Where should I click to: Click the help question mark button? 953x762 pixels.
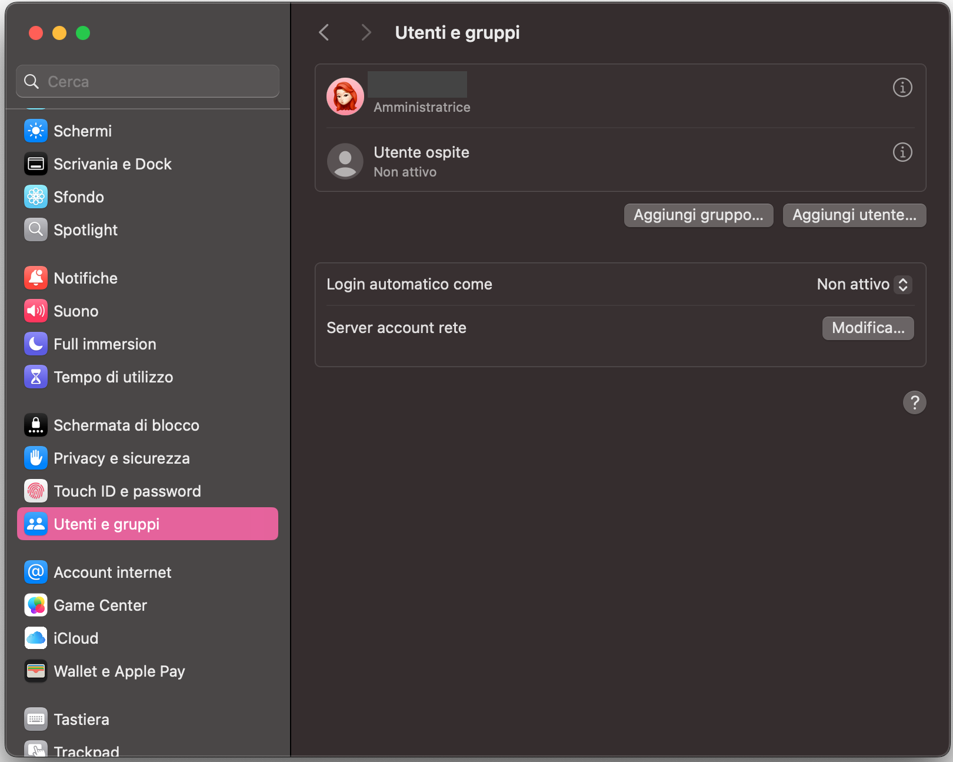pos(915,402)
